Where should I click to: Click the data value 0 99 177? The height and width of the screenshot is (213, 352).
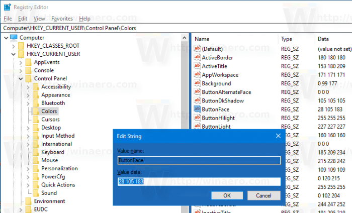click(327, 83)
